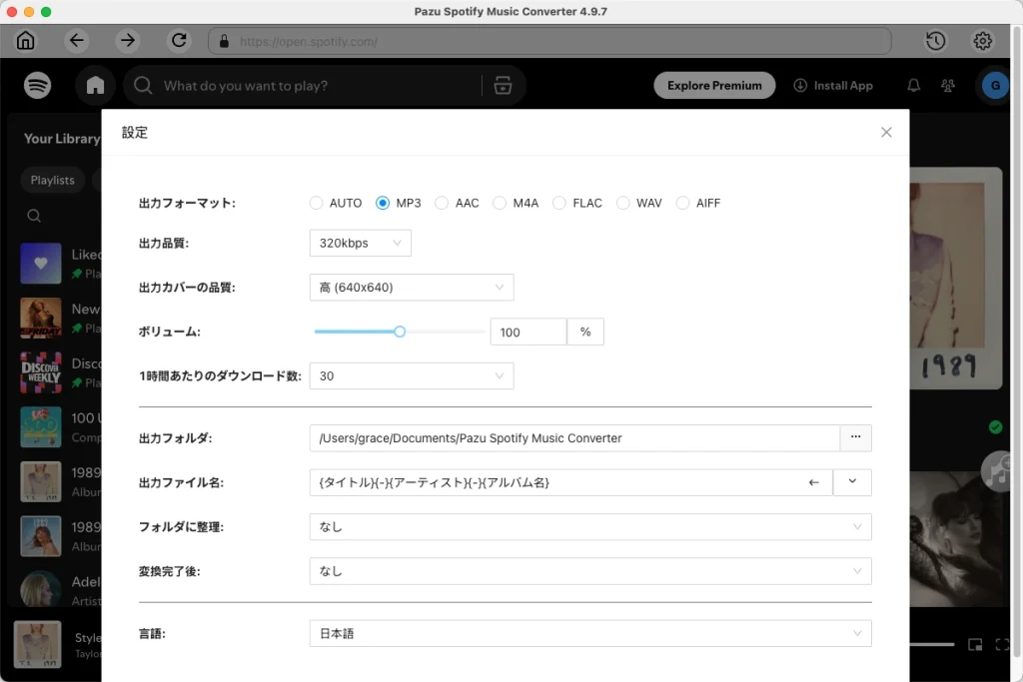
Task: Open the language selection dropdown
Action: (x=589, y=633)
